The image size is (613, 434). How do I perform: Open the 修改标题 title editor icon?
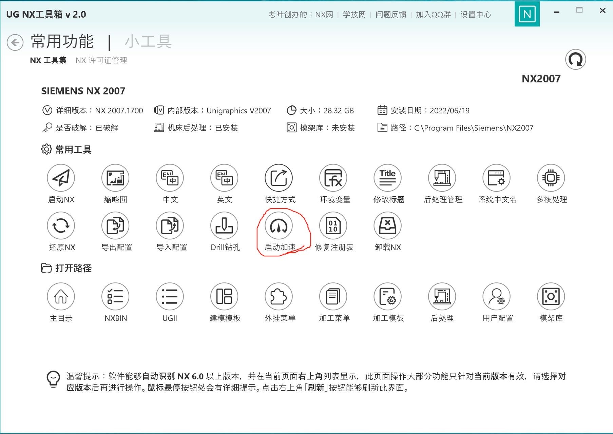[x=387, y=178]
